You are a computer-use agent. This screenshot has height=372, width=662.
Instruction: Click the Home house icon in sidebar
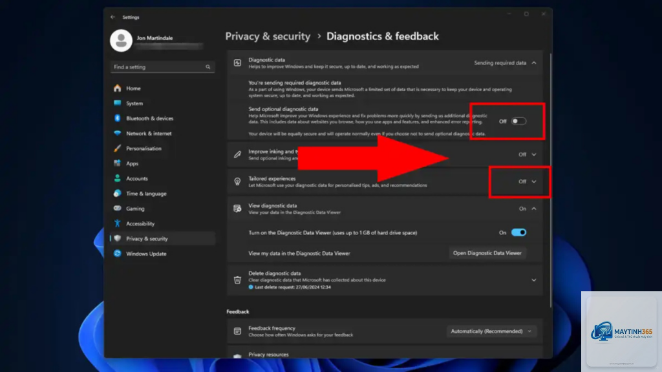[118, 88]
